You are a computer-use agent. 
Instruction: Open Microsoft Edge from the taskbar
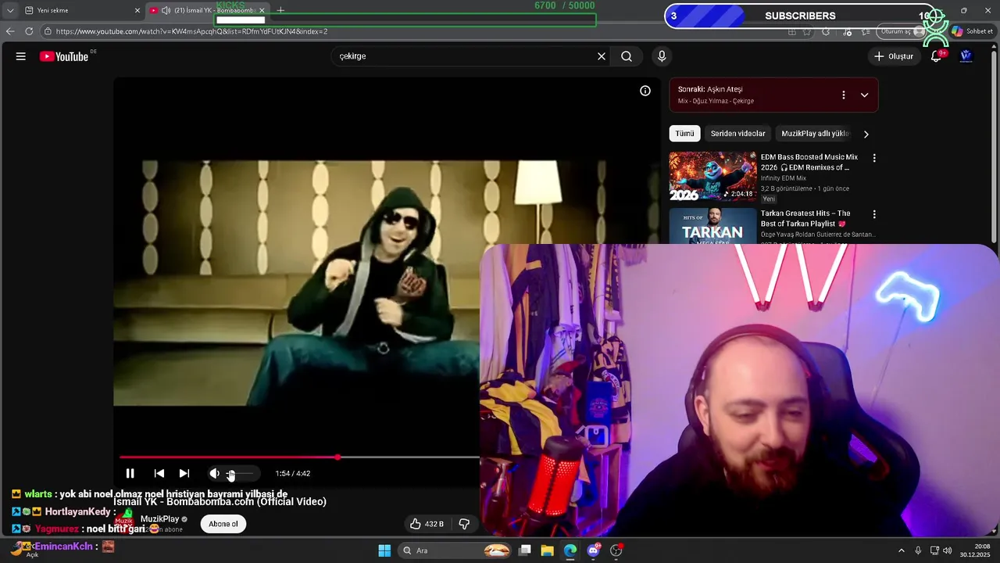(570, 550)
